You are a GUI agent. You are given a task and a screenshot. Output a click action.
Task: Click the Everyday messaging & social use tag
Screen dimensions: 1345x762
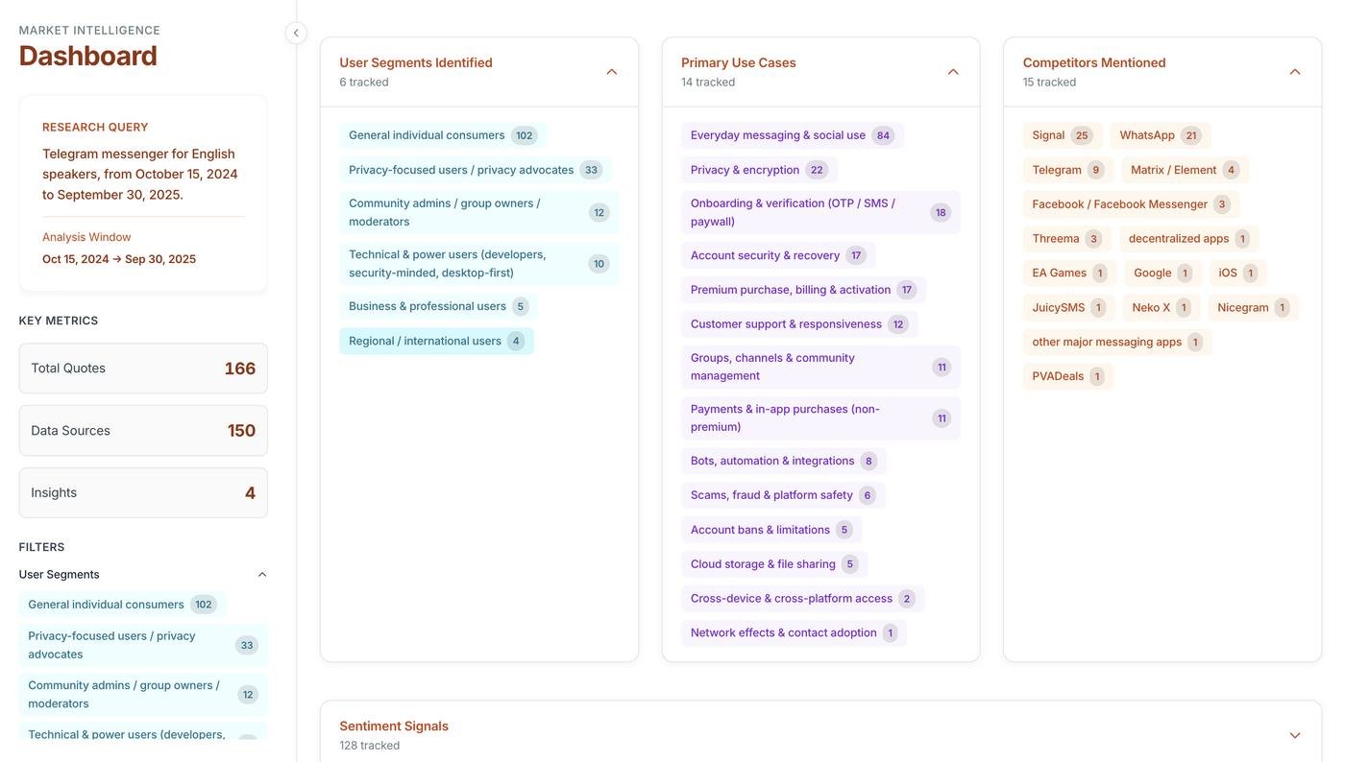[x=791, y=135]
